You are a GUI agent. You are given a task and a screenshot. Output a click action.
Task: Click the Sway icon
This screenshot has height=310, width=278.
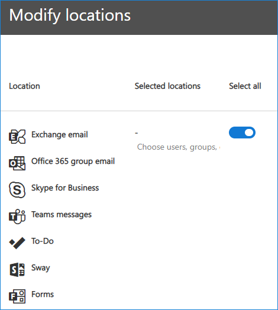click(17, 270)
